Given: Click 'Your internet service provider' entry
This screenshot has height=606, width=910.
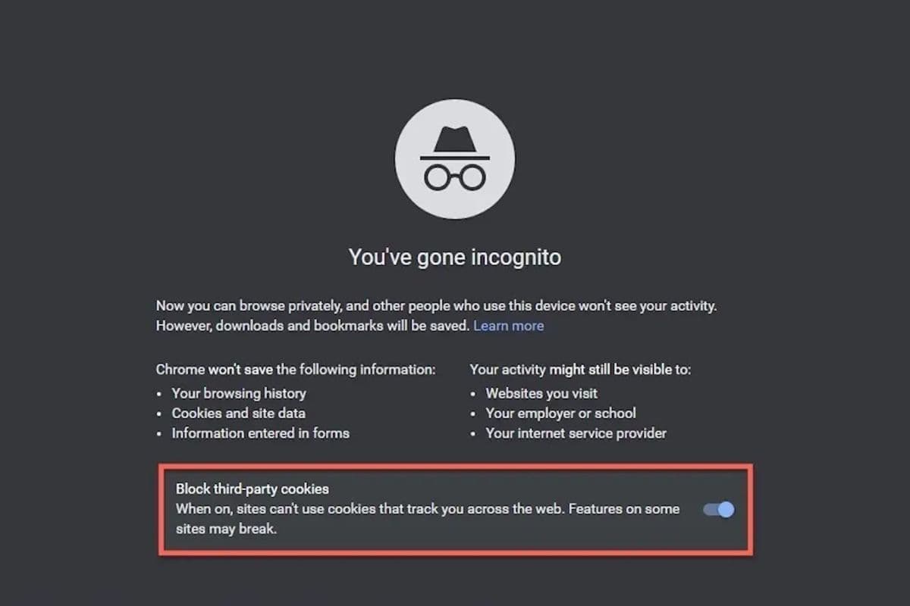Looking at the screenshot, I should 576,433.
